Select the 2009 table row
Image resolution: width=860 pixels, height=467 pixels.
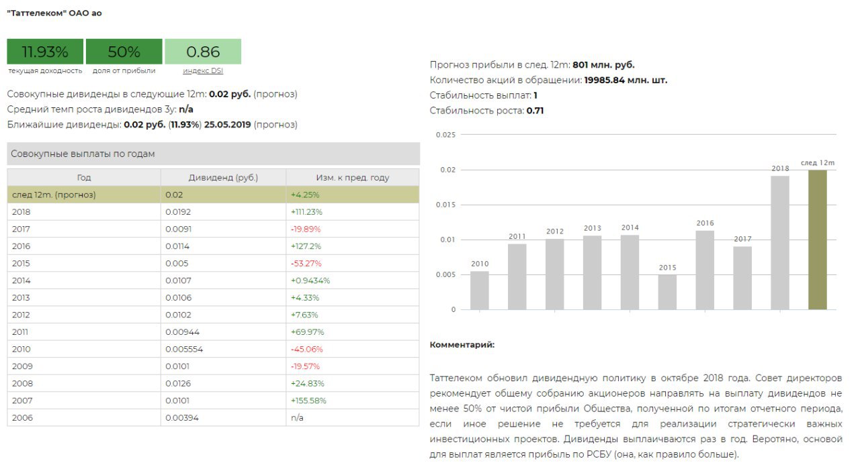213,366
